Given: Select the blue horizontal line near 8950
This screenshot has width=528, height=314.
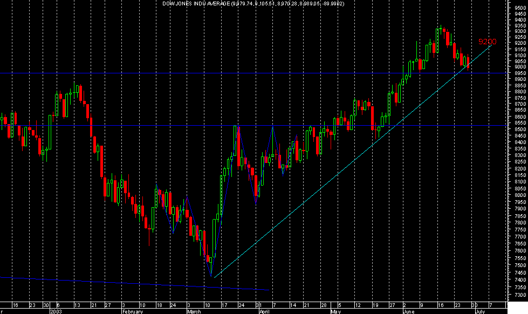Looking at the screenshot, I should coord(253,73).
